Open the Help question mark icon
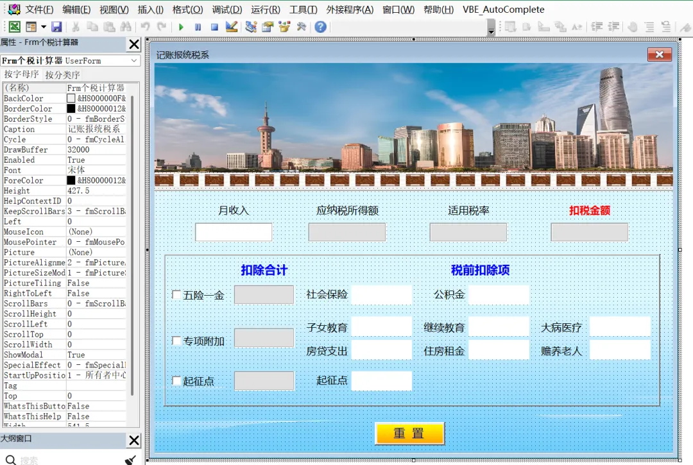Viewport: 693px width, 465px height. coord(320,27)
